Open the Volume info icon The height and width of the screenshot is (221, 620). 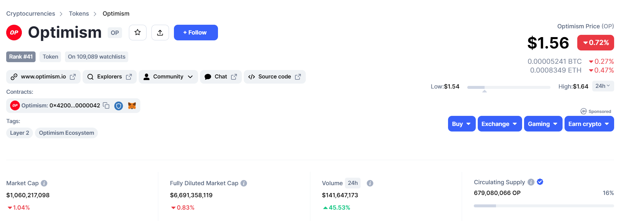point(370,183)
